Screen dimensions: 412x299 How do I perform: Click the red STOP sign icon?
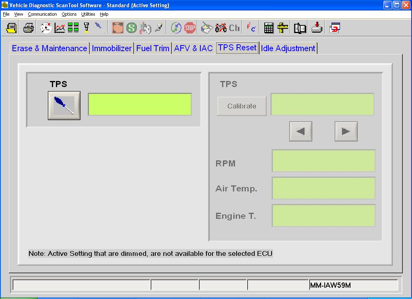(x=190, y=28)
